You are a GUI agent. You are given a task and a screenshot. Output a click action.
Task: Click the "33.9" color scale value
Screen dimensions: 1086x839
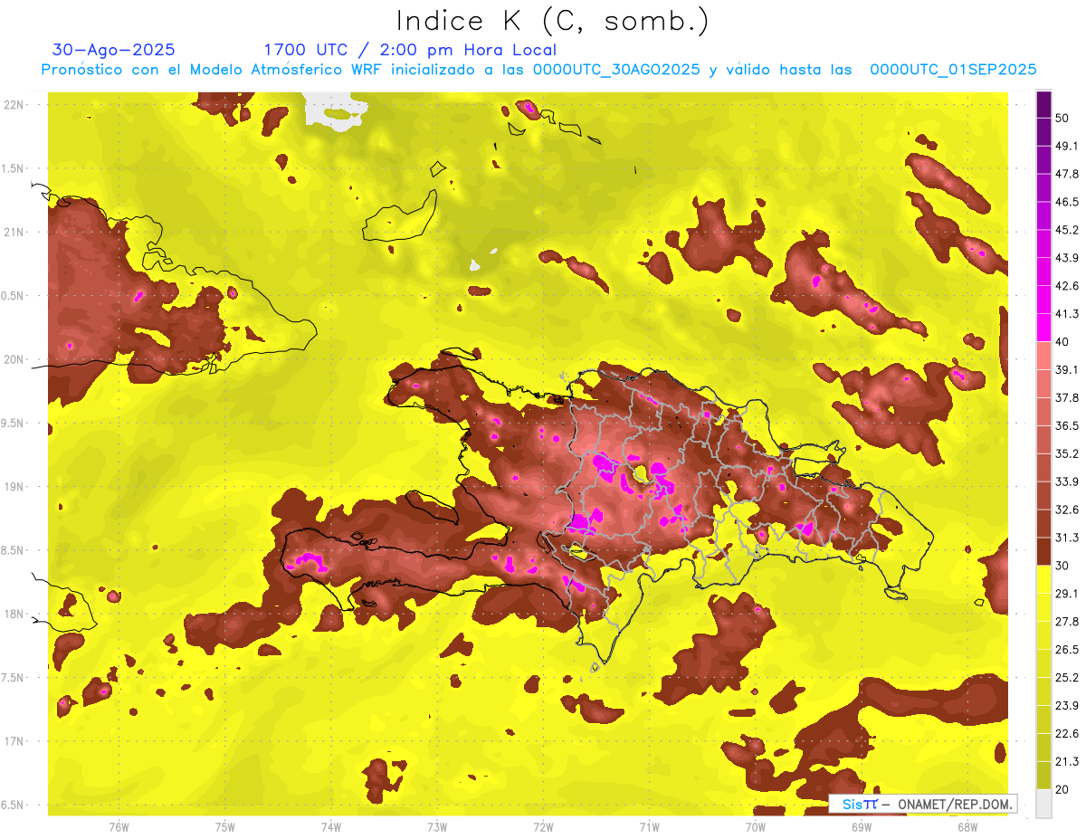(x=1067, y=481)
